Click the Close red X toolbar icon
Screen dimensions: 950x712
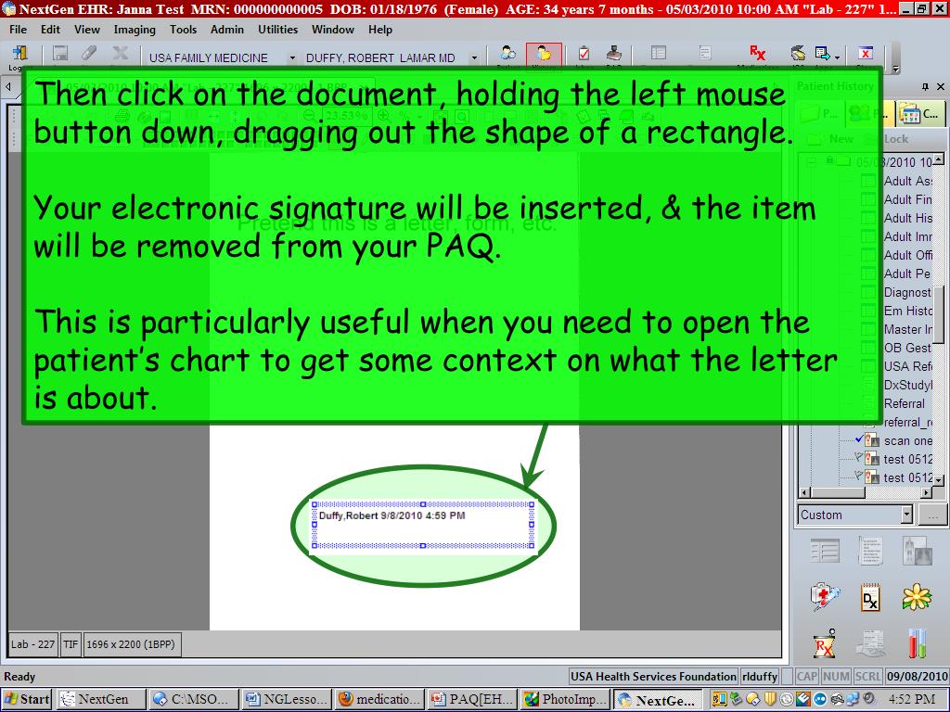point(866,54)
